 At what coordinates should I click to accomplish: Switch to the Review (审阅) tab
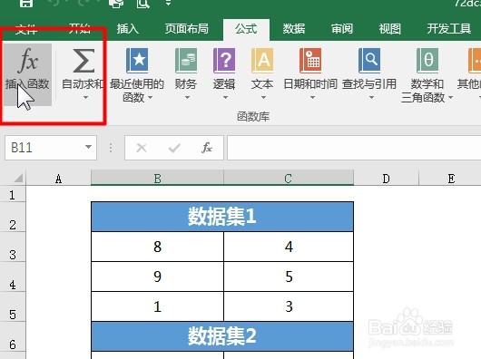342,29
